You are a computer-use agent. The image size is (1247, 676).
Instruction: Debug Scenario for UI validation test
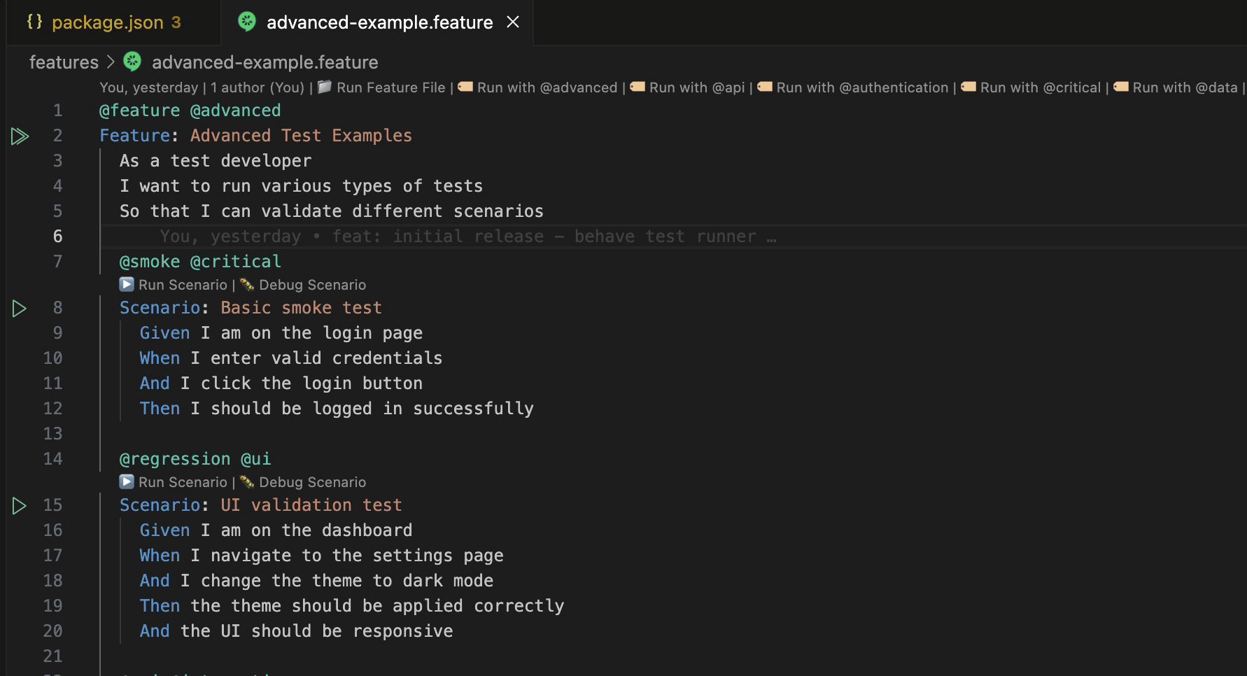(x=312, y=482)
